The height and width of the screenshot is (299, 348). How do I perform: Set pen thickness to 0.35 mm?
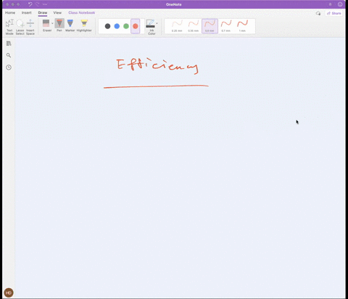click(x=194, y=26)
